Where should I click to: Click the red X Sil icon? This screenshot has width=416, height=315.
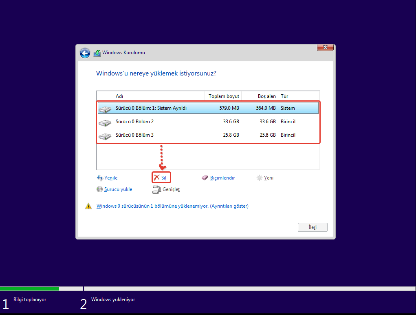tap(156, 178)
